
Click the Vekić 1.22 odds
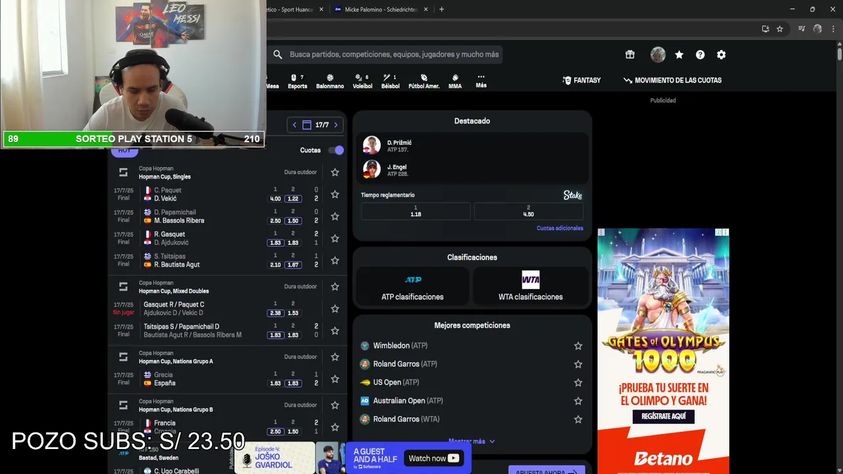(293, 199)
